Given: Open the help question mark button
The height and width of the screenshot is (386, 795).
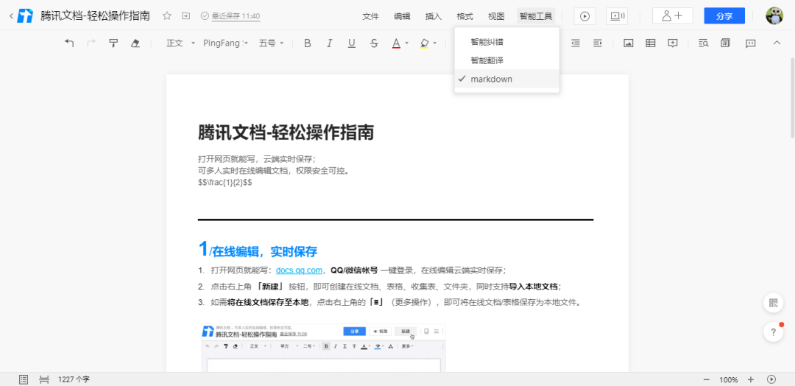Looking at the screenshot, I should pyautogui.click(x=773, y=332).
